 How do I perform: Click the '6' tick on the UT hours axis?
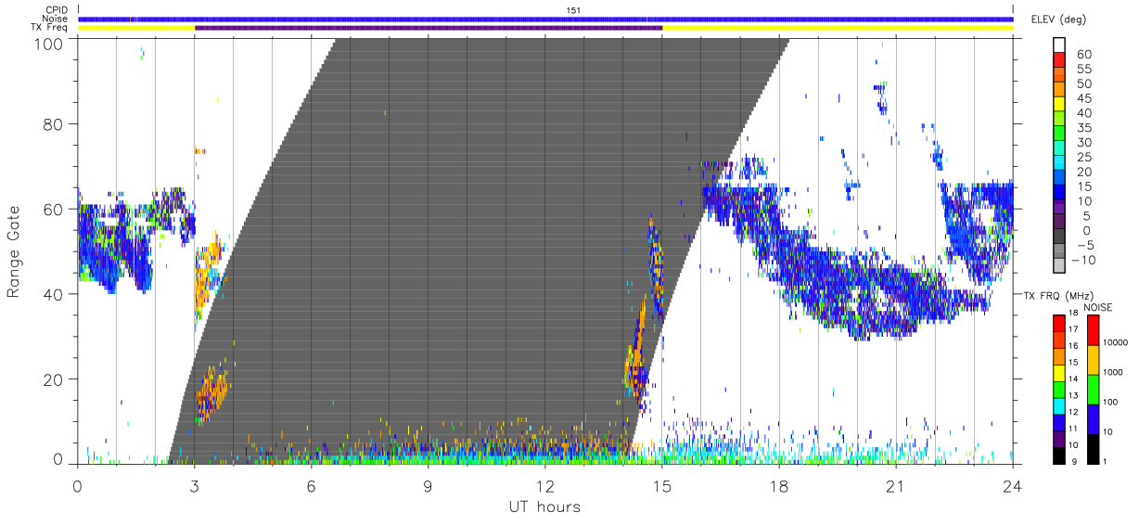[x=311, y=485]
